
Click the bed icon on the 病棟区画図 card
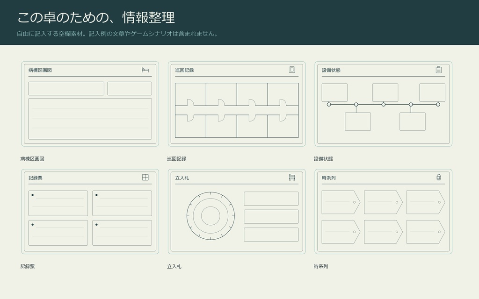pos(145,70)
